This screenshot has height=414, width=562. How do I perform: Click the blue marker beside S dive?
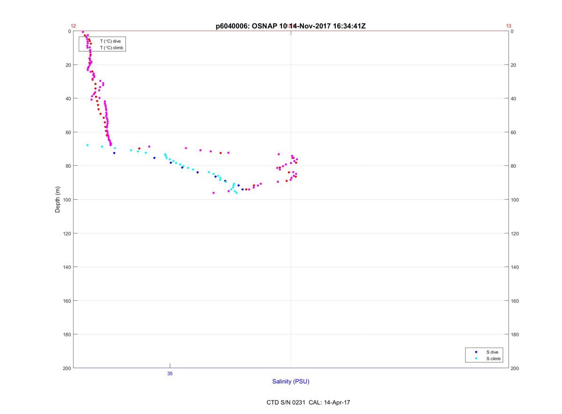click(476, 352)
